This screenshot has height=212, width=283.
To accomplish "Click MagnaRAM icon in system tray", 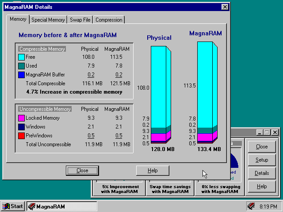I will (x=251, y=206).
